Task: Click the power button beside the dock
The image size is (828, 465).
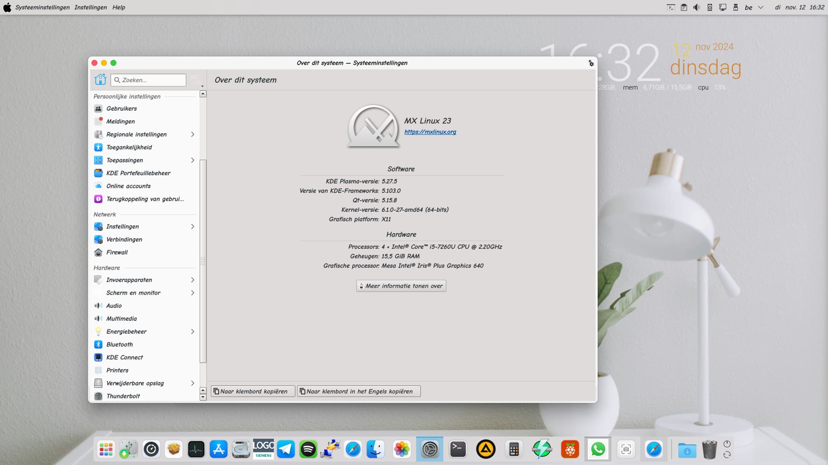Action: tap(727, 443)
